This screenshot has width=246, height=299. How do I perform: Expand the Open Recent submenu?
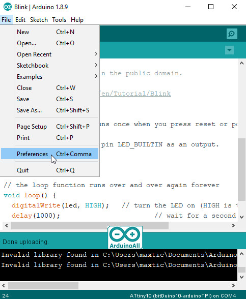pos(50,54)
